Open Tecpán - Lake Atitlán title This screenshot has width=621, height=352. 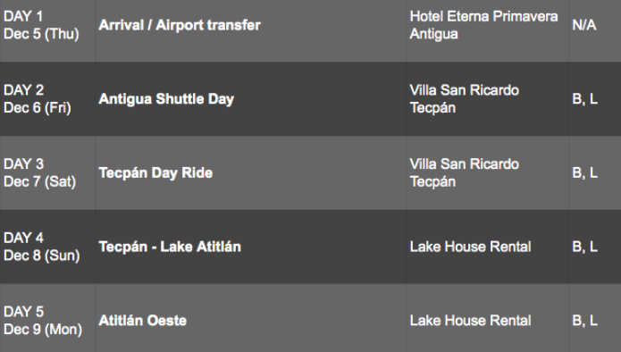tap(170, 247)
